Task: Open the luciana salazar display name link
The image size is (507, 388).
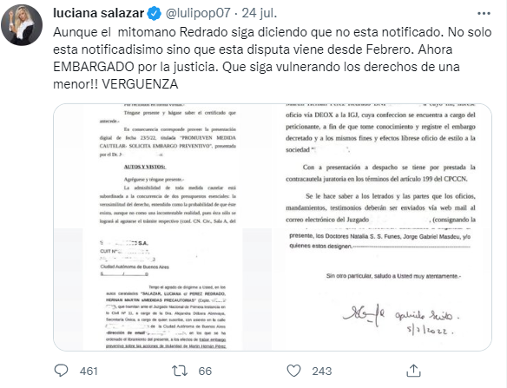Action: [98, 13]
